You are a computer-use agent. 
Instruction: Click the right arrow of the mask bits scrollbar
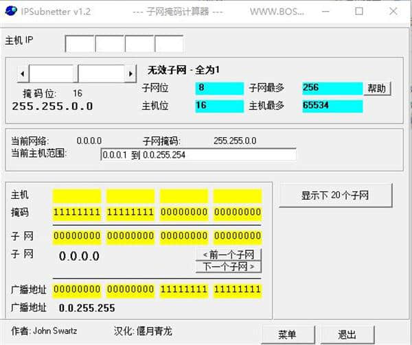click(x=130, y=73)
